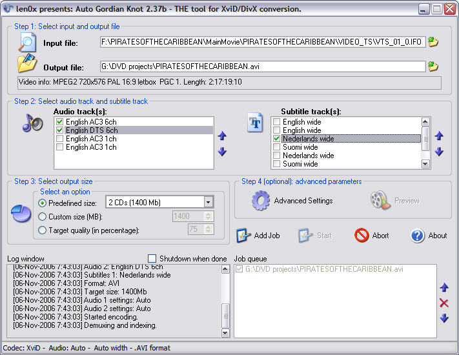The image size is (459, 355).
Task: Click the app icon in title bar
Action: 8,9
